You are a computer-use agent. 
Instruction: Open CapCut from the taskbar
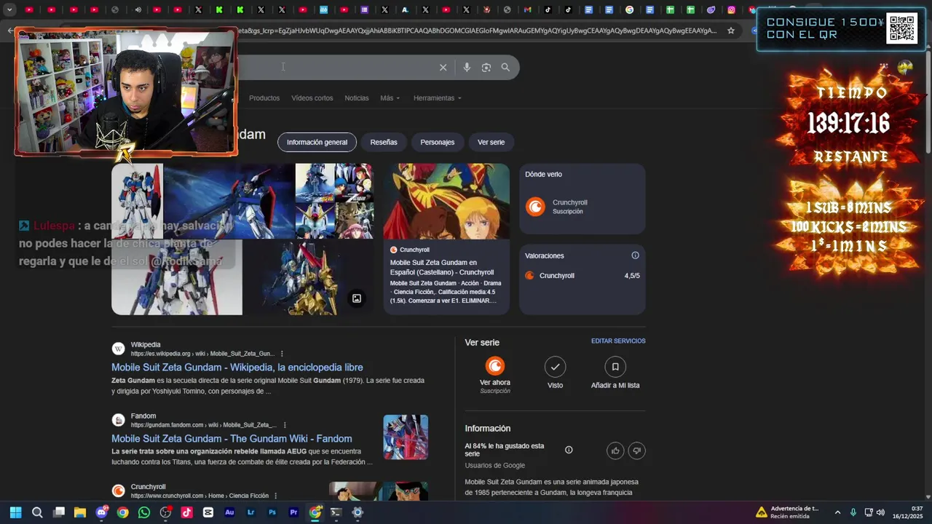pyautogui.click(x=208, y=512)
